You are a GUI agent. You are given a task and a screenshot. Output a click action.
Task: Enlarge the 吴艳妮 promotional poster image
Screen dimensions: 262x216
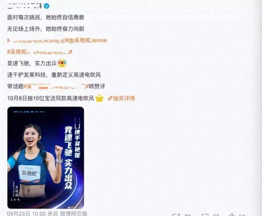[45, 158]
